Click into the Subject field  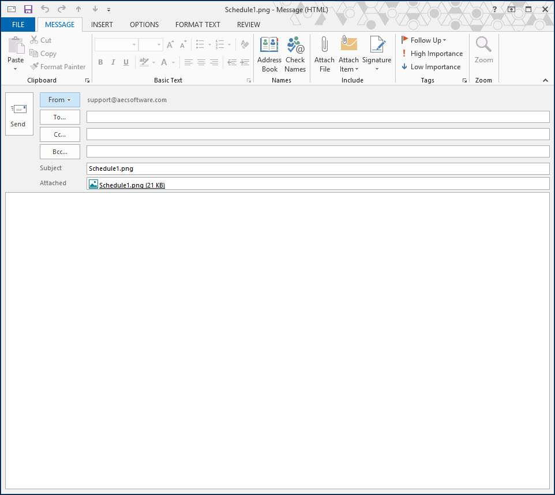coord(317,169)
